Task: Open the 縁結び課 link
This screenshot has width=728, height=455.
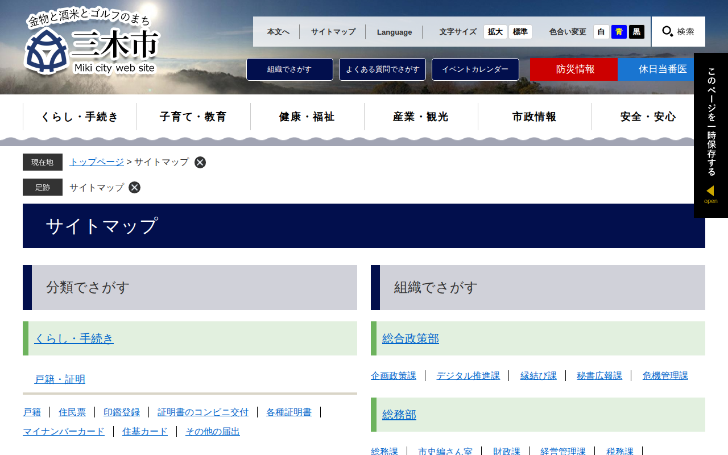Action: tap(539, 376)
